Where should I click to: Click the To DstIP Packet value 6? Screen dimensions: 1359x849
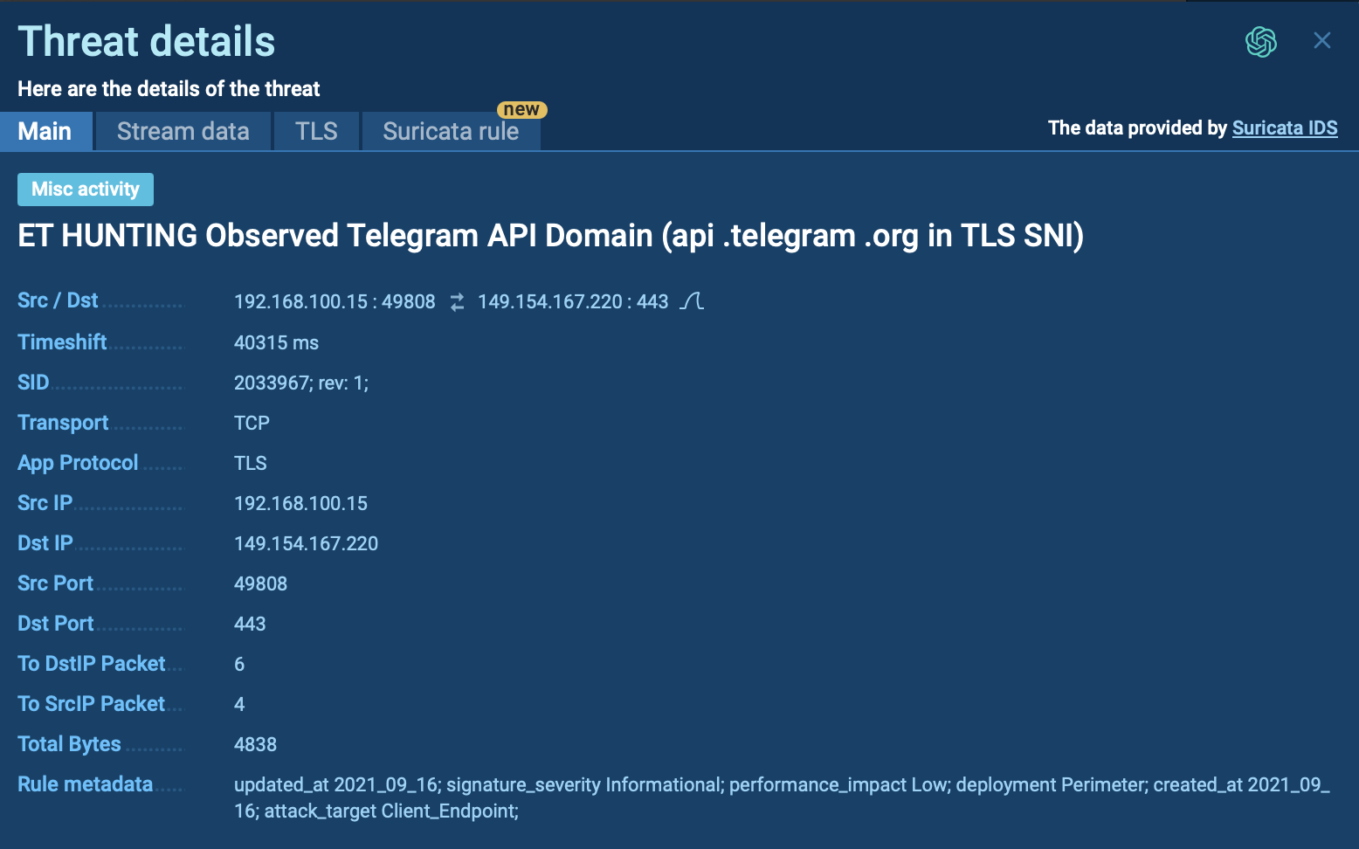click(x=239, y=664)
